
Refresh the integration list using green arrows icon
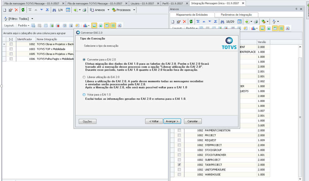point(23,10)
